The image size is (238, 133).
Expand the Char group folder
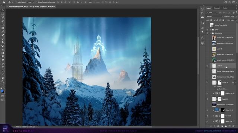[x=210, y=30]
